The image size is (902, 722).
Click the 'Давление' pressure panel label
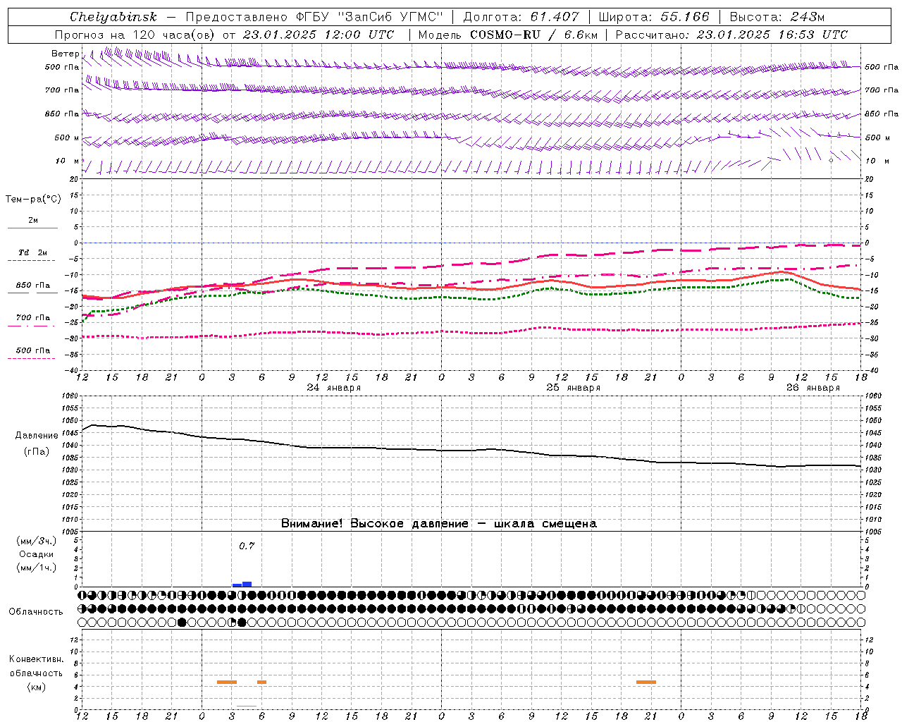[x=37, y=436]
